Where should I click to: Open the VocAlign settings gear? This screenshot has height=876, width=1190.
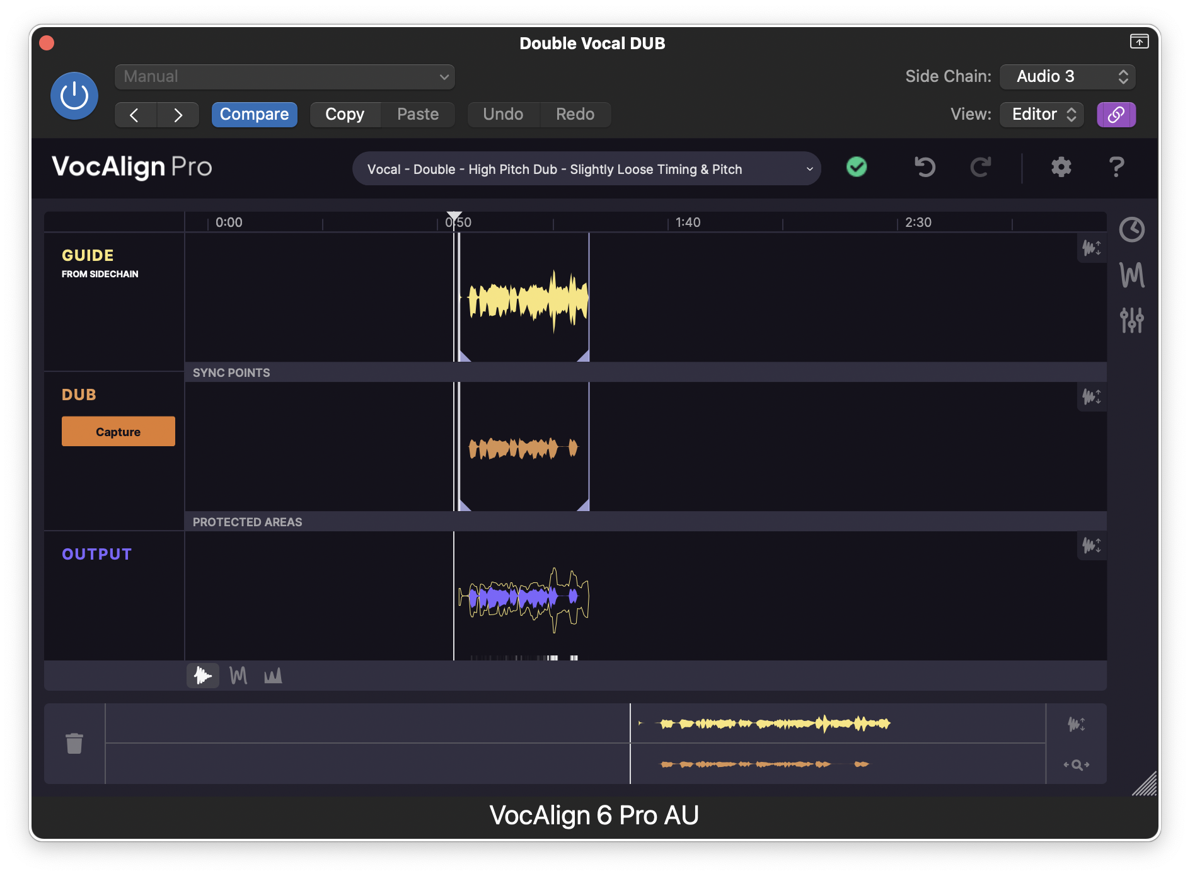click(x=1061, y=168)
